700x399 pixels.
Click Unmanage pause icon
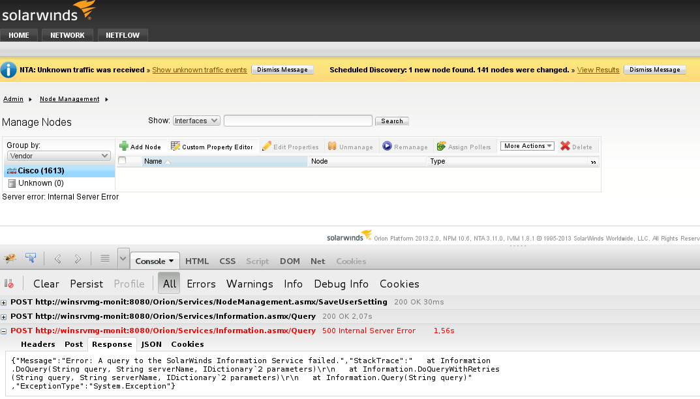point(332,146)
